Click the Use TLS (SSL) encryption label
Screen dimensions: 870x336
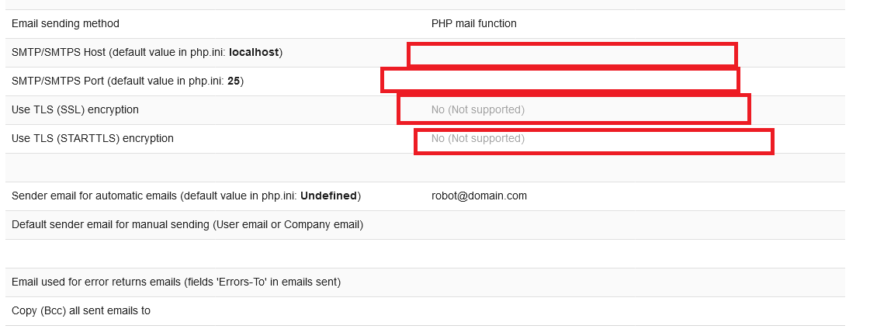(x=75, y=110)
